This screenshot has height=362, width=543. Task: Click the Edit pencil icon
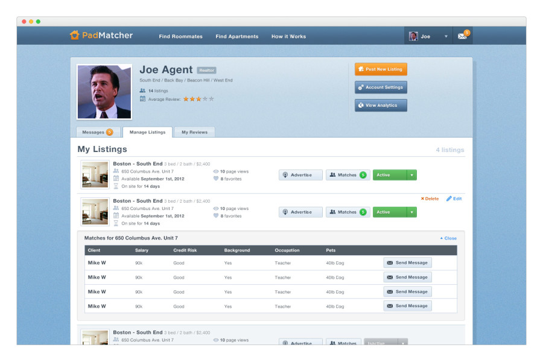pyautogui.click(x=449, y=198)
